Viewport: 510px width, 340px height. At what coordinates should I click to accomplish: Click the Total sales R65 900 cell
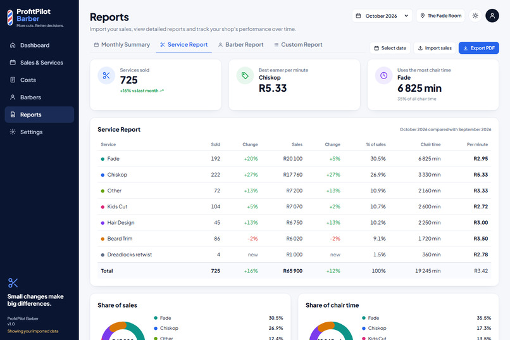(293, 271)
